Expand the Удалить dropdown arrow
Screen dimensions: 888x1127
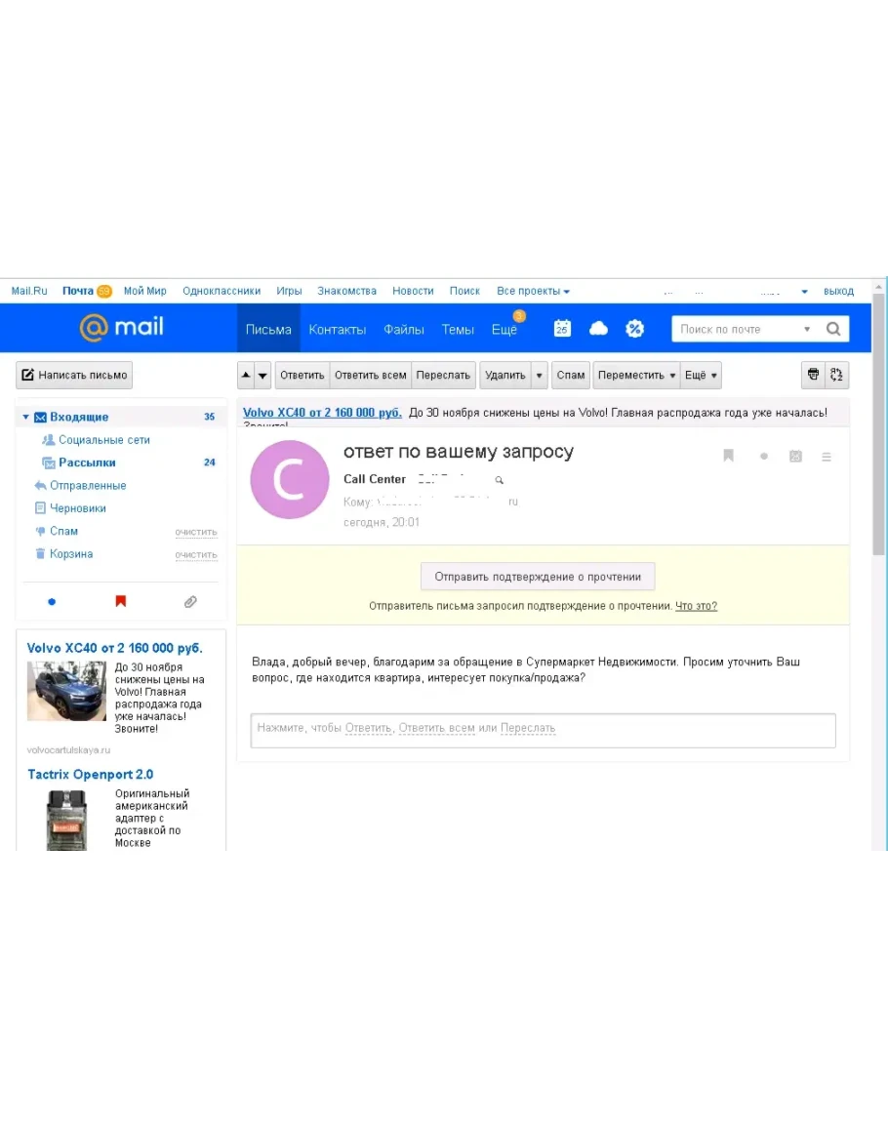click(x=540, y=376)
